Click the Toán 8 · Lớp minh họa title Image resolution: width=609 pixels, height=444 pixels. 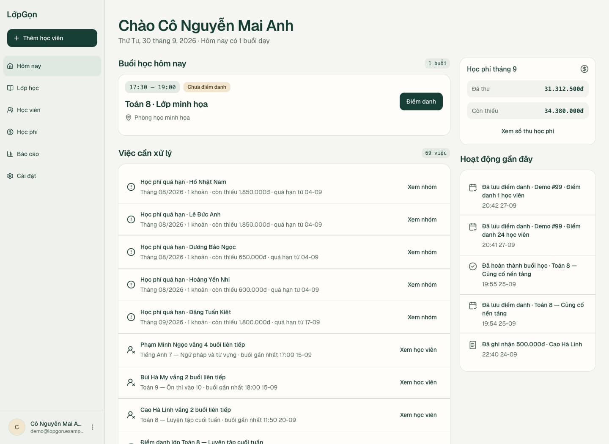tap(166, 104)
